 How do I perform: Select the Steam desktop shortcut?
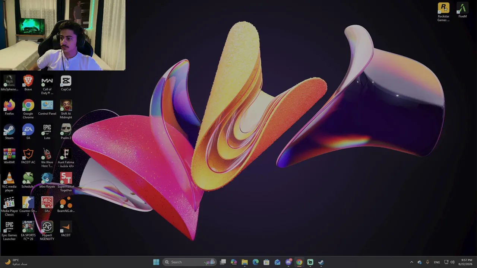(x=9, y=132)
